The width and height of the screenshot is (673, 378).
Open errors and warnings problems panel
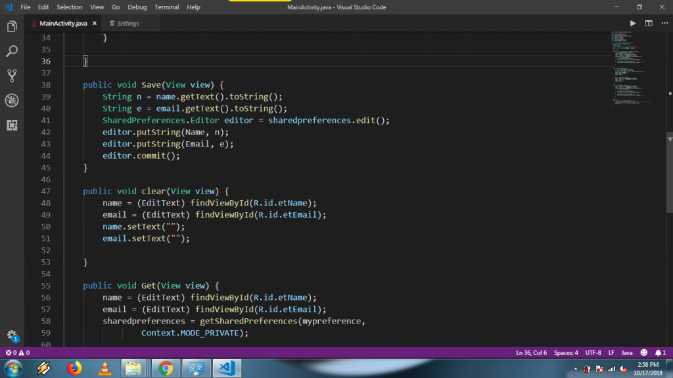tap(18, 353)
